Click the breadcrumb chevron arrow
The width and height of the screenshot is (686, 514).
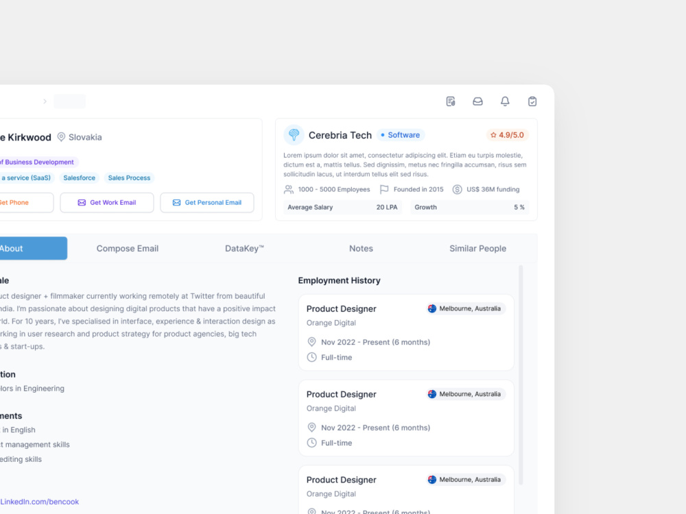coord(45,101)
